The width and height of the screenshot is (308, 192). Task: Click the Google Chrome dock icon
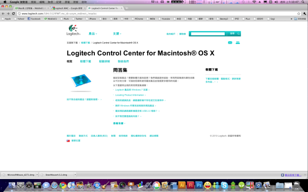63,185
